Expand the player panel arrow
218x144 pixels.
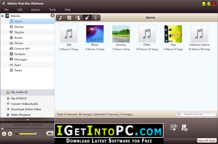[x=27, y=119]
